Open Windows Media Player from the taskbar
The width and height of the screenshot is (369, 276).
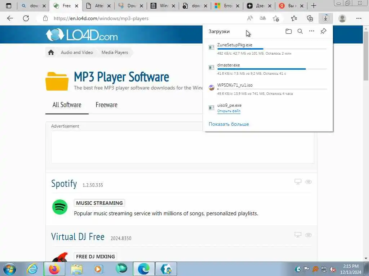[99, 269]
